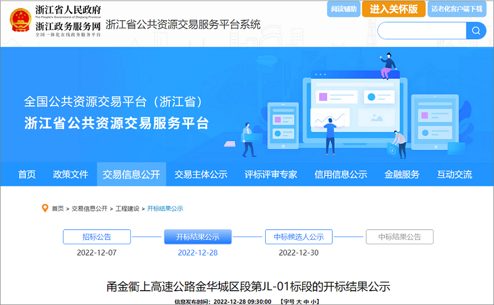This screenshot has width=494, height=305.
Task: Open 阅读辅助 reading assistance
Action: click(x=344, y=9)
